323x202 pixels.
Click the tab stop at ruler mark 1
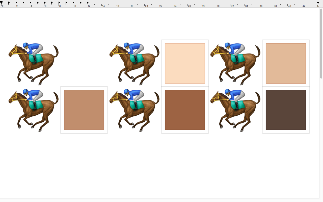[x=9, y=3]
